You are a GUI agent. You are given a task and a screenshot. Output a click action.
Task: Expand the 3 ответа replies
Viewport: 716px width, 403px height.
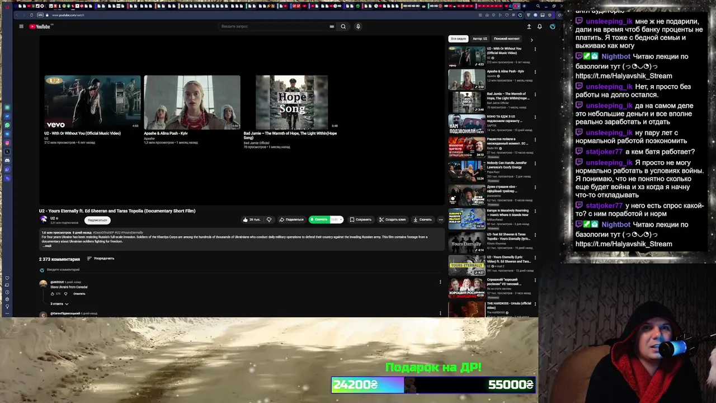59,303
